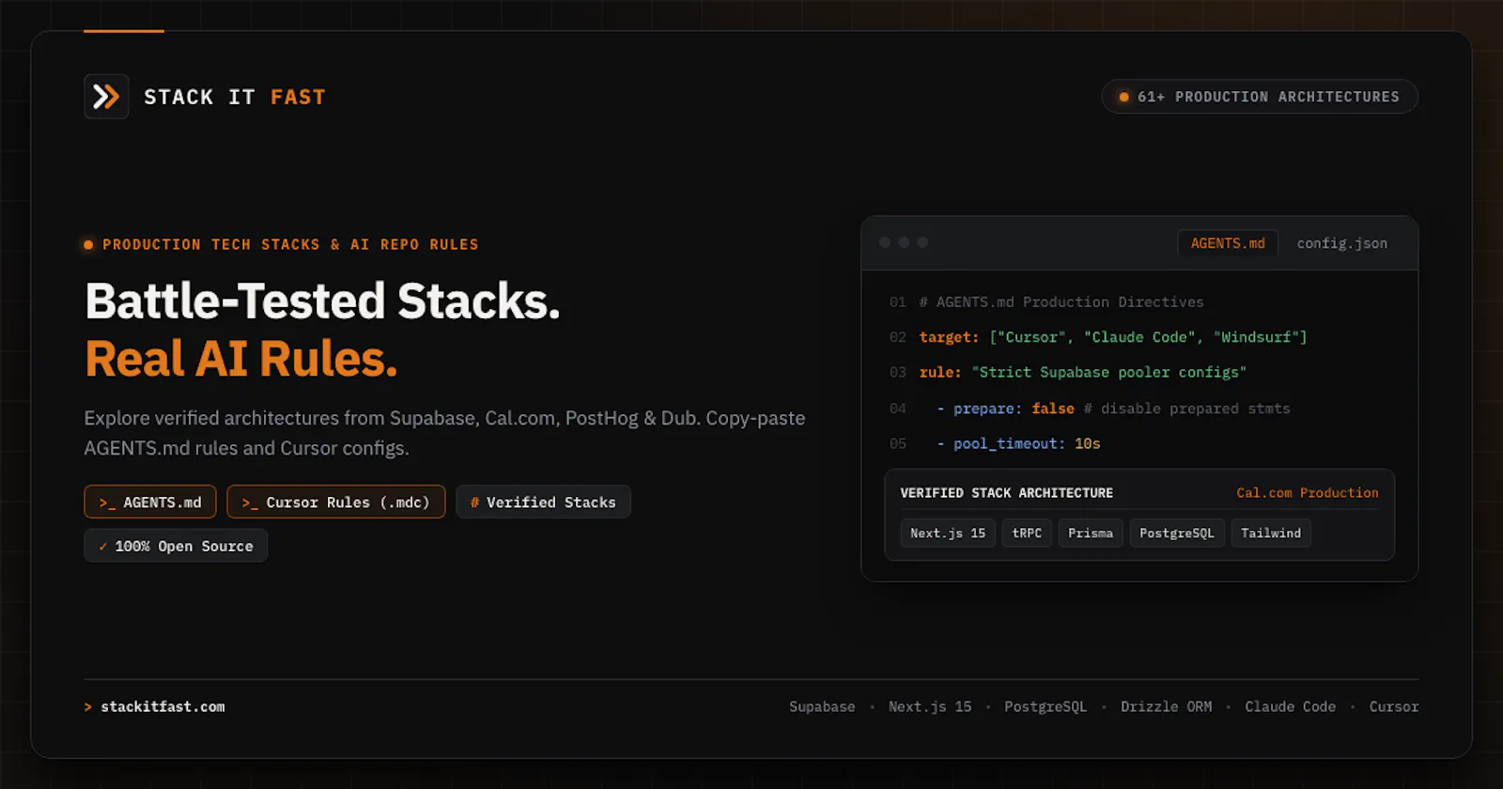Click Next.js 15 in the footer list
Image resolution: width=1503 pixels, height=789 pixels.
tap(930, 706)
